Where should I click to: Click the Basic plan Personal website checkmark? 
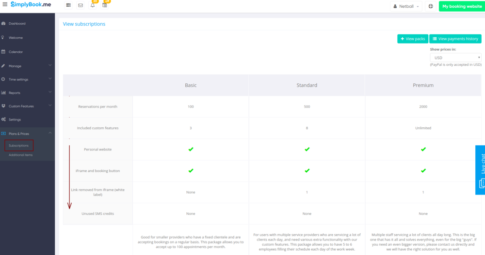[x=191, y=150]
